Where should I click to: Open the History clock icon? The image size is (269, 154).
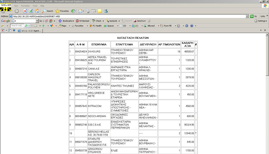[73, 11]
